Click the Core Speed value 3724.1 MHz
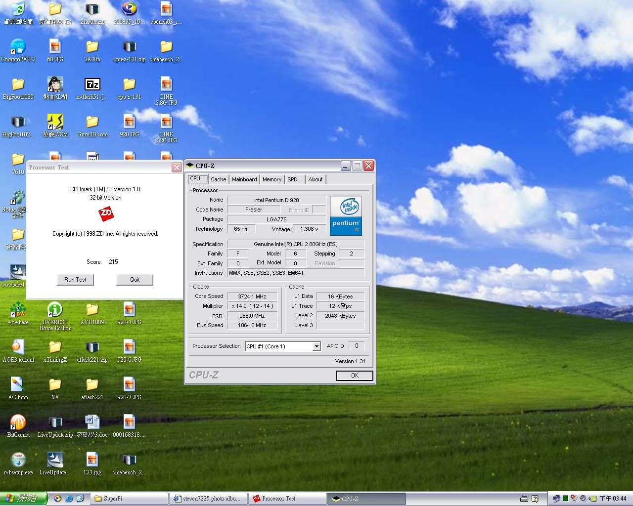Viewport: 633px width, 506px height. (x=252, y=296)
